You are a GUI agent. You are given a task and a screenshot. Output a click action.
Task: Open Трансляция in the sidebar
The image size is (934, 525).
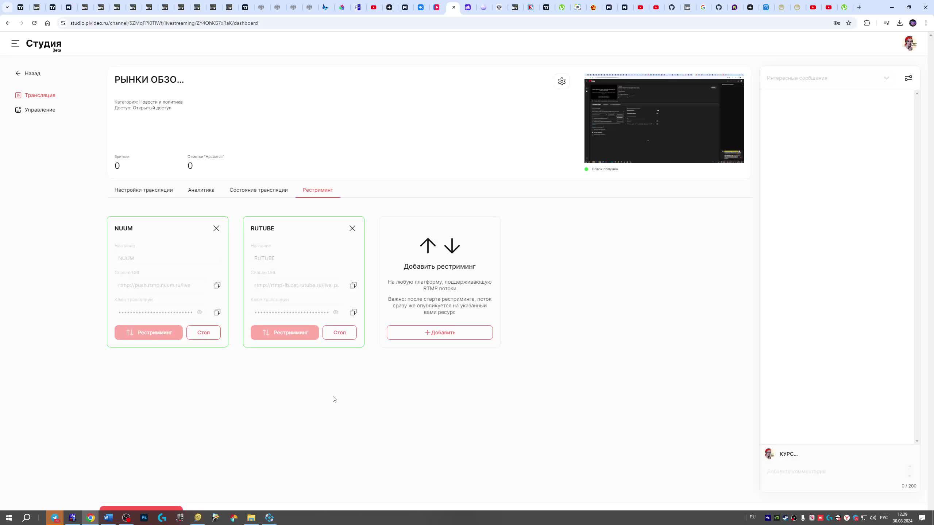[x=35, y=95]
